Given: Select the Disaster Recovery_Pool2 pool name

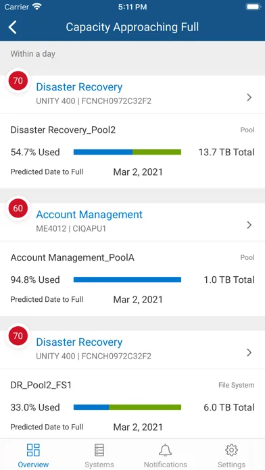Looking at the screenshot, I should (x=63, y=130).
